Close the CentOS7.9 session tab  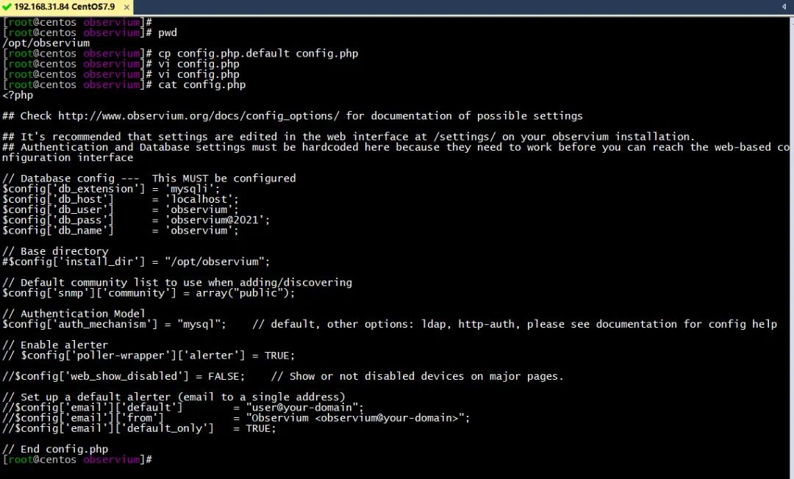point(126,7)
